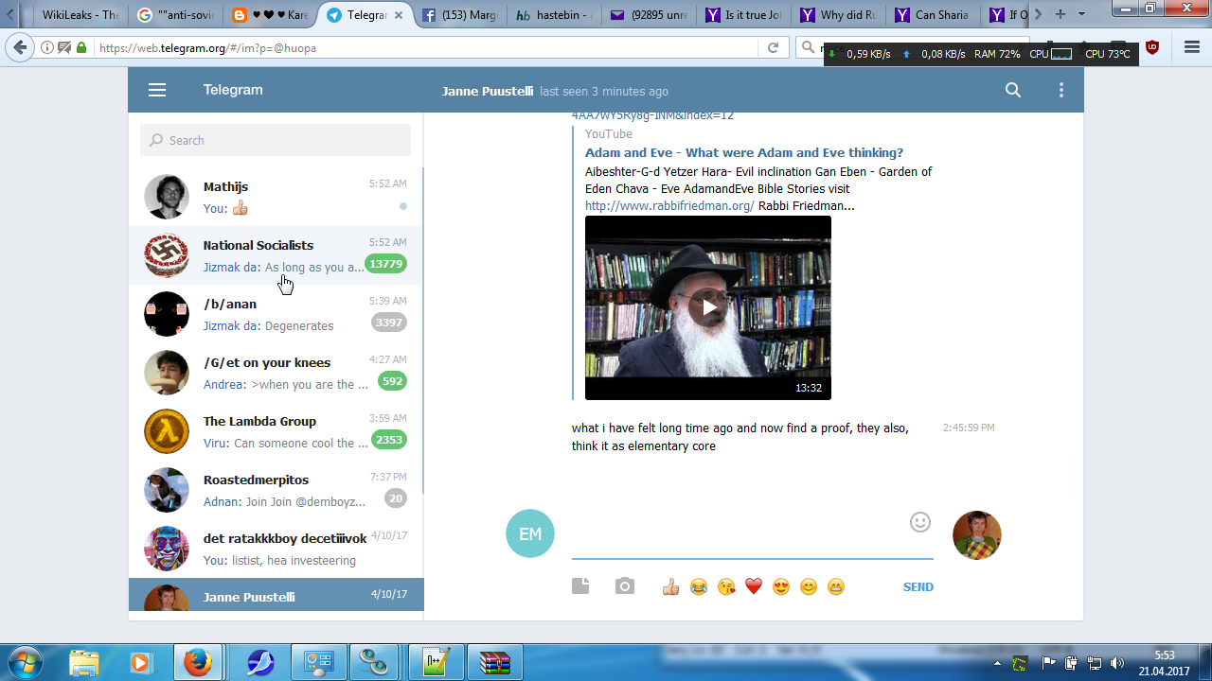
Task: Focus the message text input field
Action: tap(753, 534)
